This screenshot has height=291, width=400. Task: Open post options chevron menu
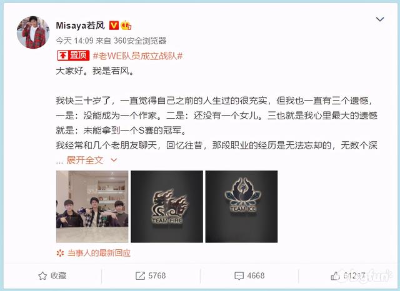pyautogui.click(x=380, y=19)
